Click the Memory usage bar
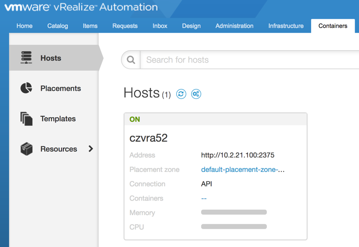The image size is (359, 247). [x=234, y=212]
